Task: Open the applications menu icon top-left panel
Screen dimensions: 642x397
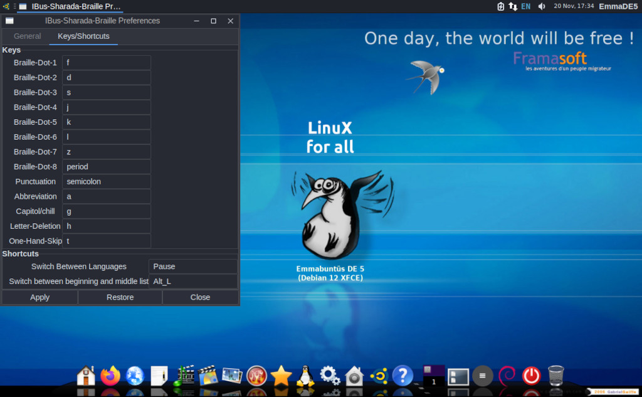Action: [x=6, y=6]
